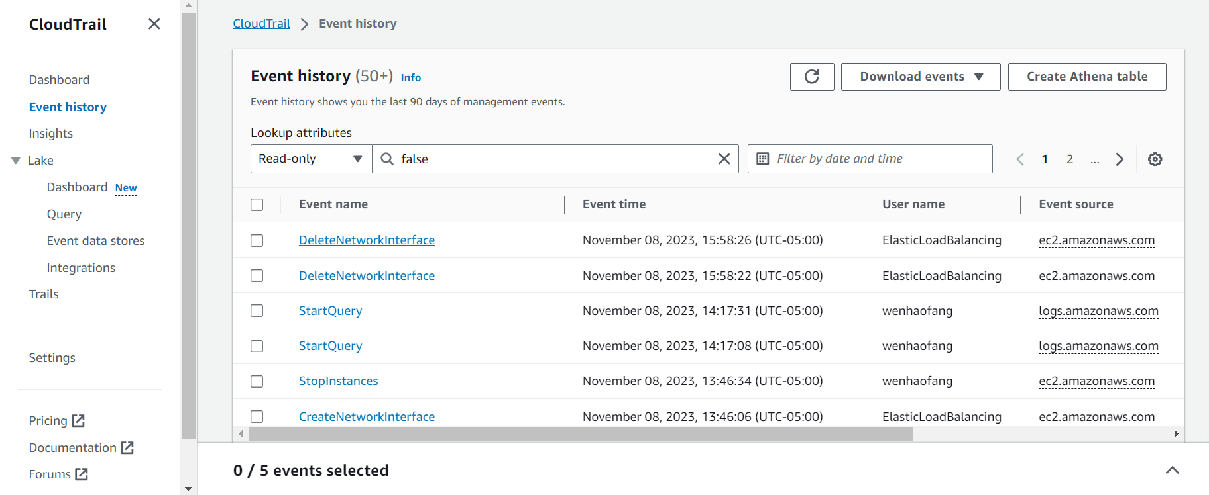Click logs.amazonaws.com for the 14:17:31 event

coord(1098,310)
